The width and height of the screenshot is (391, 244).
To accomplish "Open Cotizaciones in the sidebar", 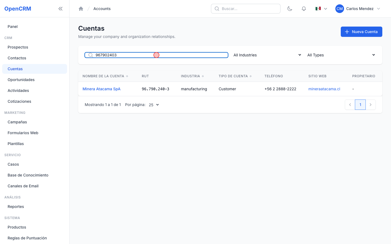I will click(x=34, y=101).
